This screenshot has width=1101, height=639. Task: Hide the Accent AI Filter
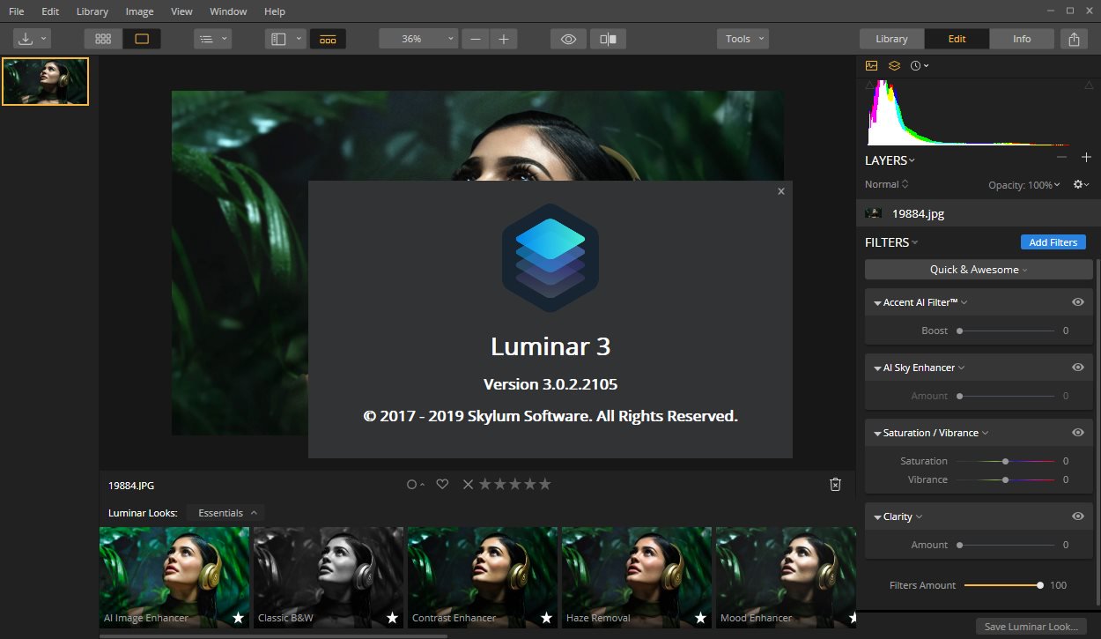[1077, 301]
